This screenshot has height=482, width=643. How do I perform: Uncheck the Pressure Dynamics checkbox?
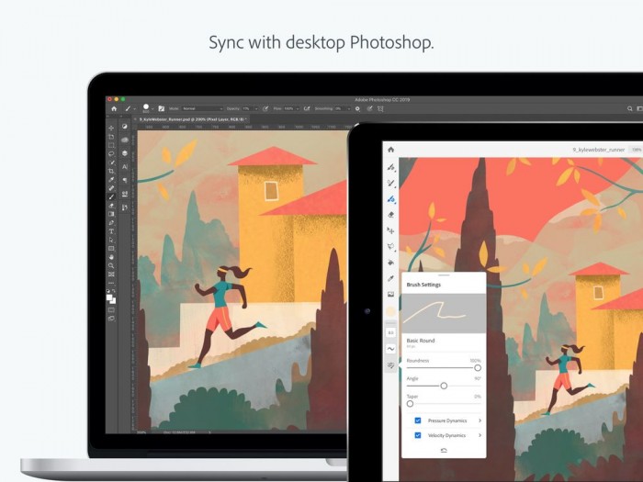click(417, 420)
